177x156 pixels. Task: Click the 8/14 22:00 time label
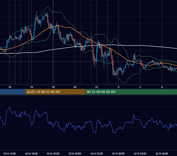click(x=97, y=153)
